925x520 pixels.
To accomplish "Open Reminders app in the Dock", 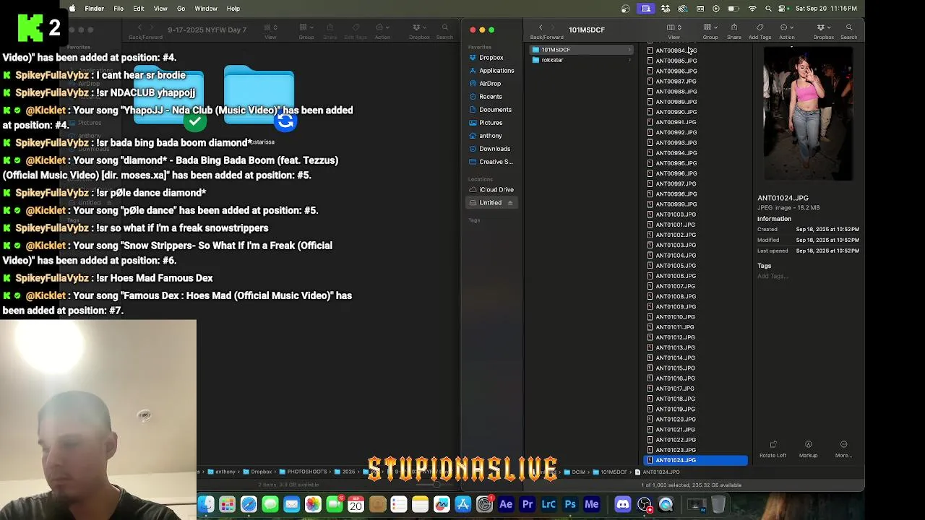I will tap(399, 504).
